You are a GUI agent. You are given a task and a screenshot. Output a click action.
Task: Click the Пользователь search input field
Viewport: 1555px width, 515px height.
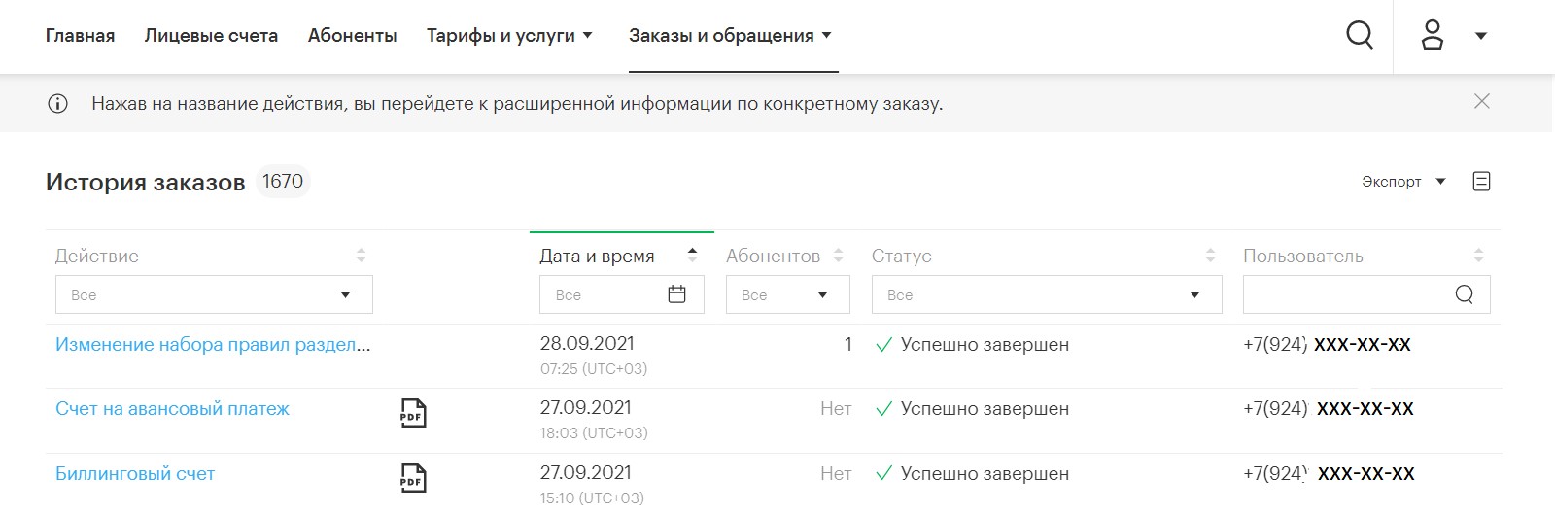click(1366, 294)
